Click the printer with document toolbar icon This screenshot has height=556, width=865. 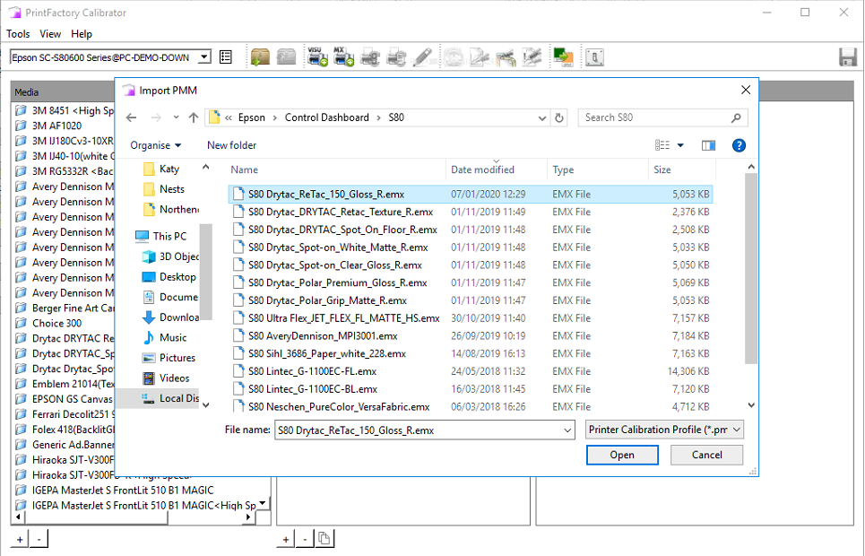tap(396, 56)
